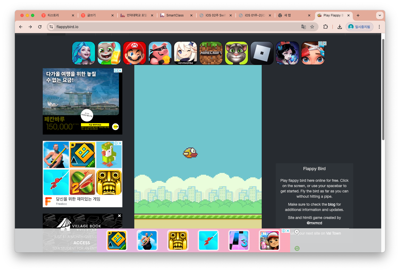The width and height of the screenshot is (400, 272).
Task: Open the Val Town link
Action: point(333,233)
